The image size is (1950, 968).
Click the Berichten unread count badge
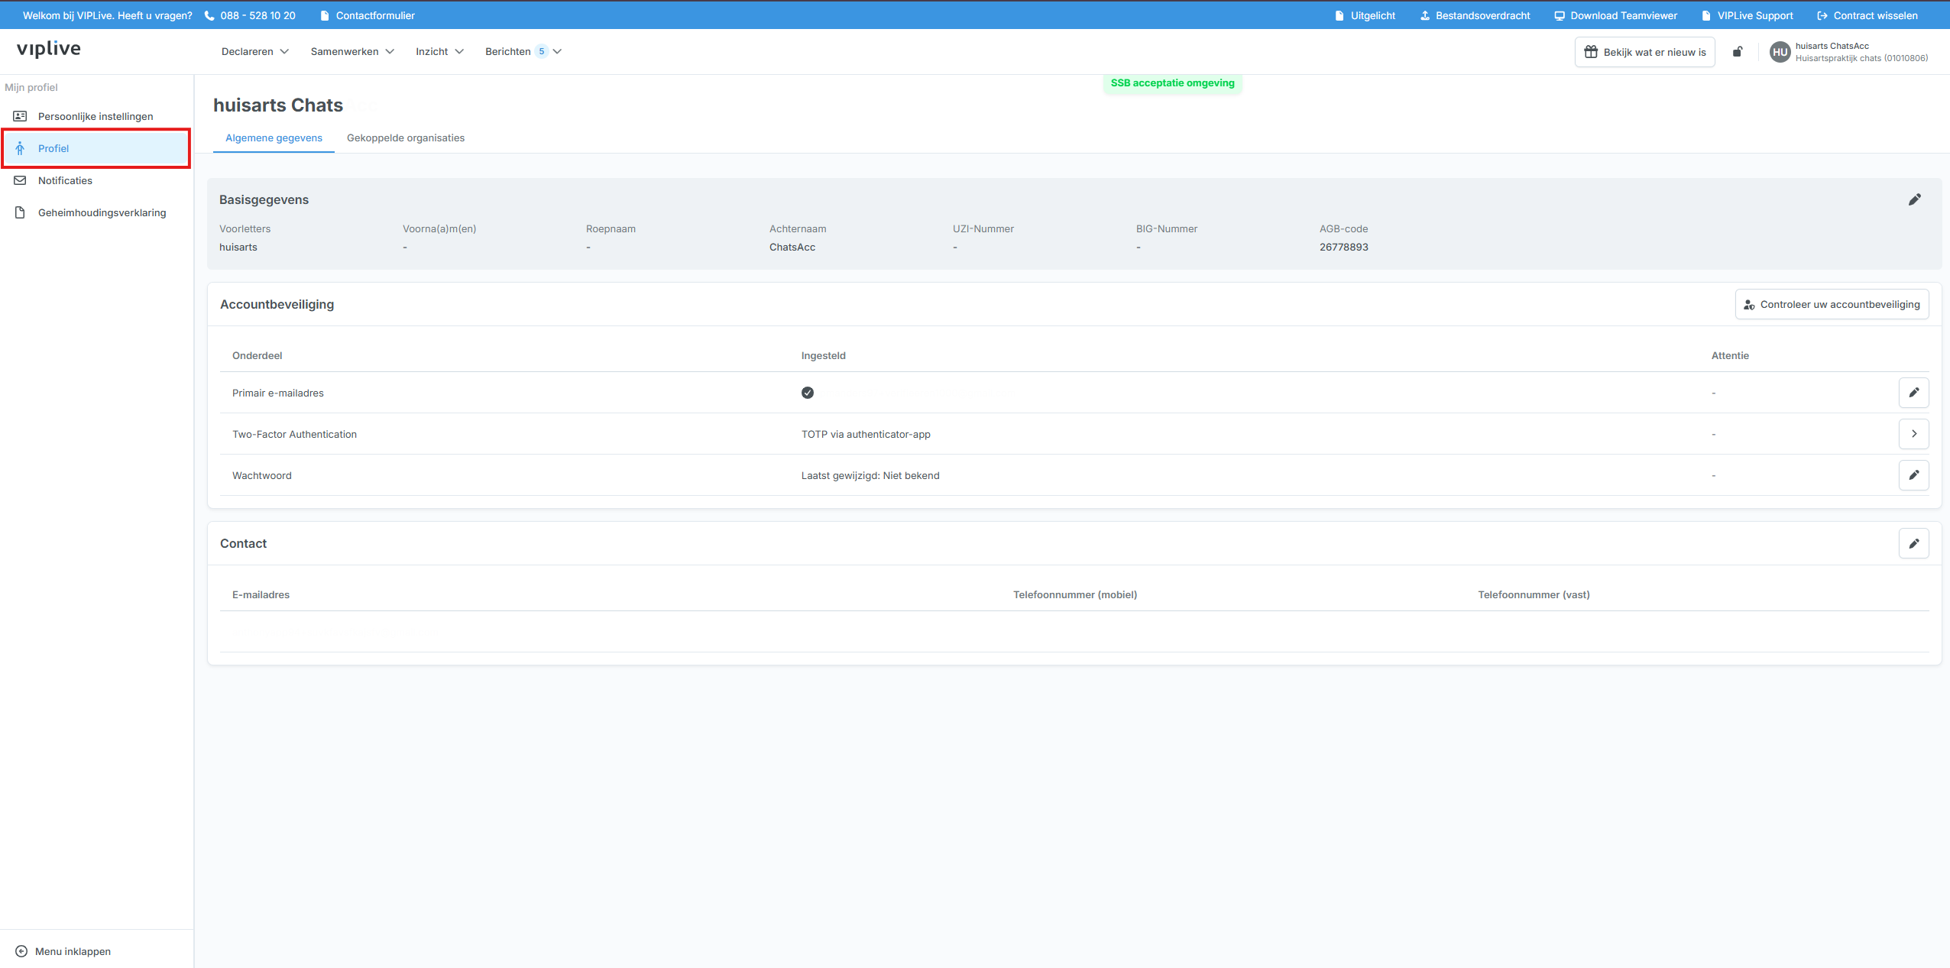(542, 51)
